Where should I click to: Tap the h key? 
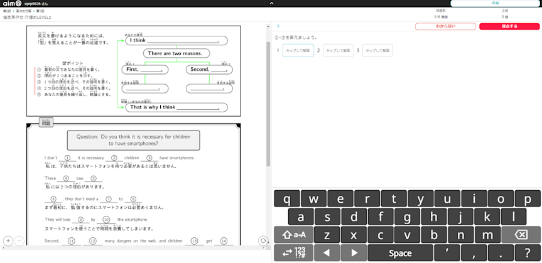tap(434, 217)
